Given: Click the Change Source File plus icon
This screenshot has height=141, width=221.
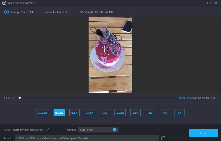Looking at the screenshot, I should pos(7,12).
